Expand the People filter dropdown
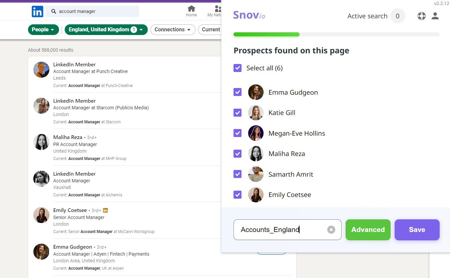 click(x=43, y=30)
